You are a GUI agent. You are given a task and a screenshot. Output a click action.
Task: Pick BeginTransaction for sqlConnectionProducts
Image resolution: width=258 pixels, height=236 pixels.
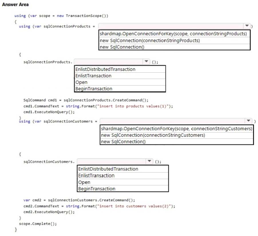pyautogui.click(x=120, y=89)
